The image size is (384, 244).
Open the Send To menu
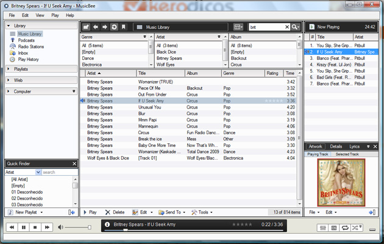[x=172, y=212]
